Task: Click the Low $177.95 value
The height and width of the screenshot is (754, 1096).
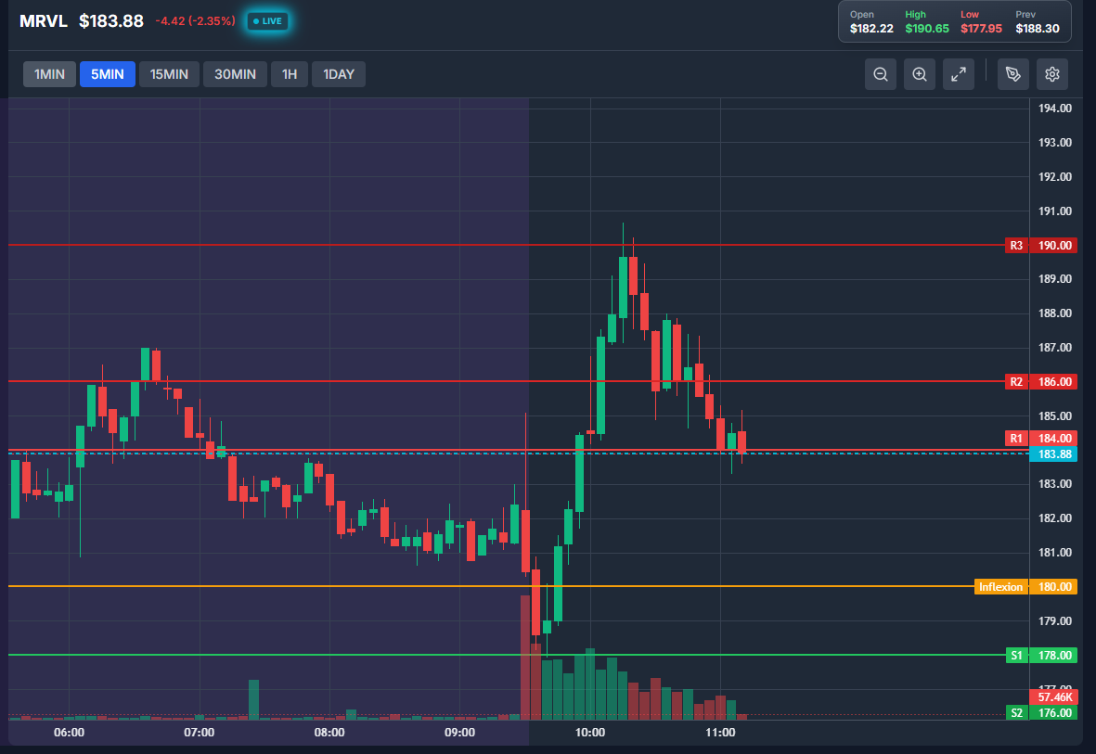Action: [x=981, y=29]
